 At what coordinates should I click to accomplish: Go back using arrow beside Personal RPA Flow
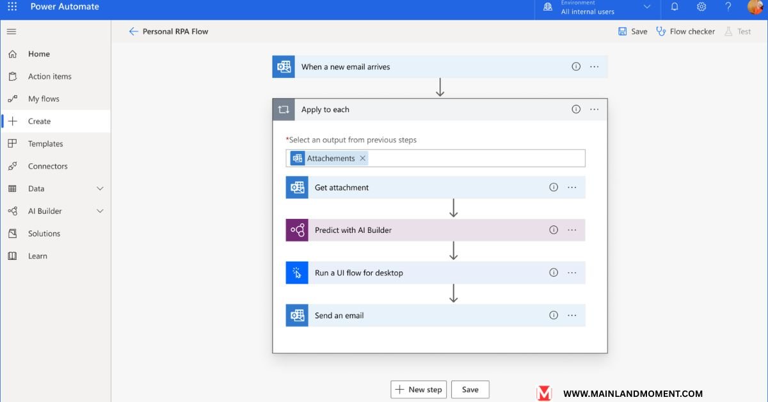click(133, 31)
